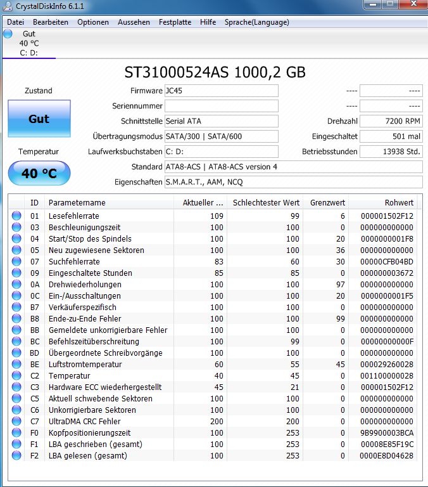Click status orb for Neu zugewiesene Sektoren
Screen dimensions: 428x487
coord(16,250)
